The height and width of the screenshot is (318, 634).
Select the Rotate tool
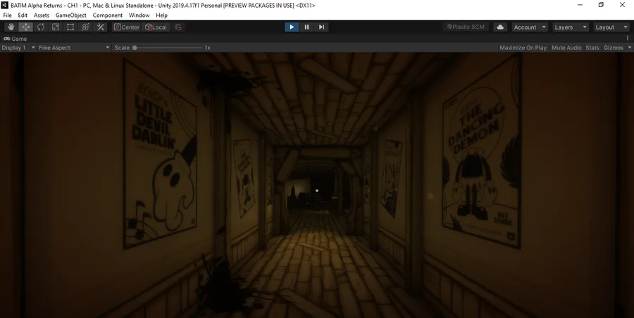pos(41,27)
